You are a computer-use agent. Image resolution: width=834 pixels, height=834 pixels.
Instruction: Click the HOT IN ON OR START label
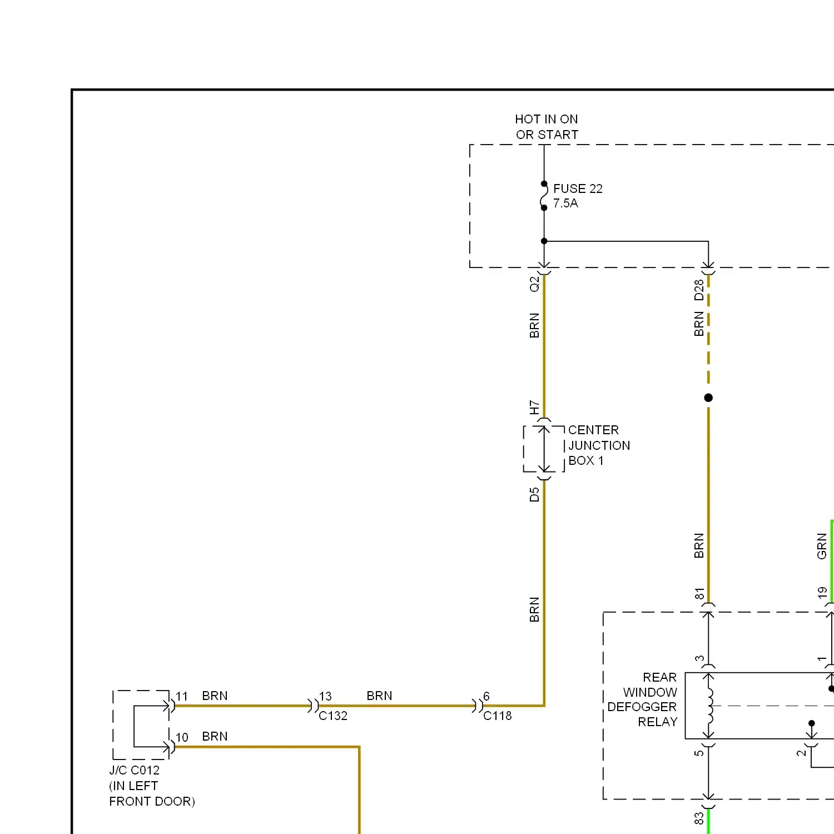(547, 127)
